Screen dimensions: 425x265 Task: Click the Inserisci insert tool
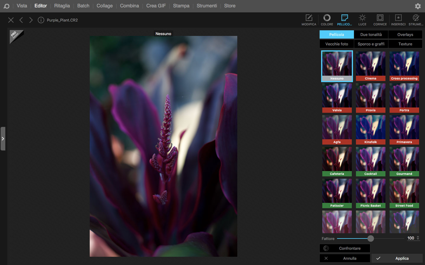pyautogui.click(x=398, y=20)
